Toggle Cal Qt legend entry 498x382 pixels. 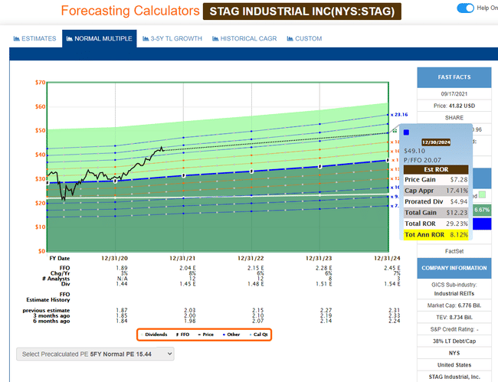pos(258,335)
